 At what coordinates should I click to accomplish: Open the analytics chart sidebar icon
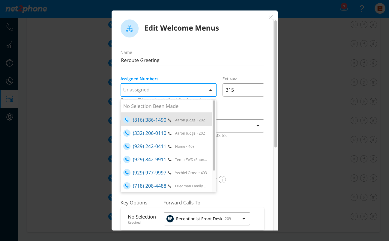9,45
